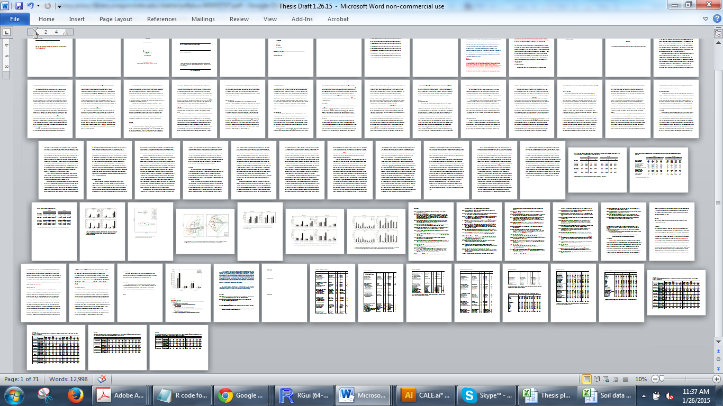Switch to Web Layout view icon
Viewport: 723px width, 406px height.
pos(606,379)
